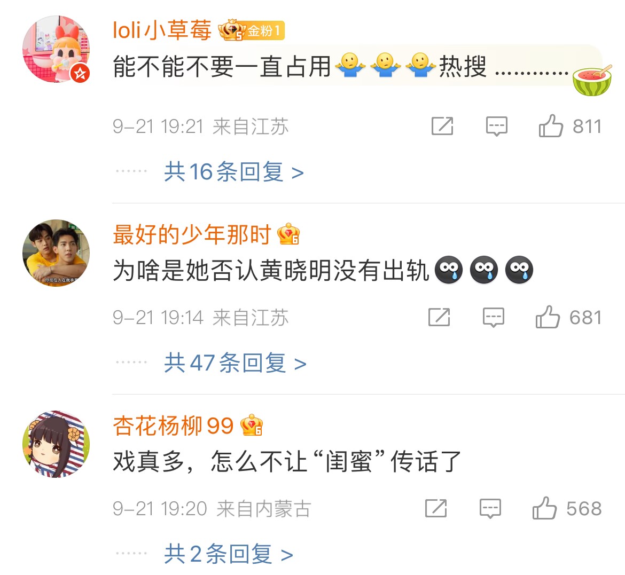Tap the repost icon on loli小草莓's comment

click(442, 126)
